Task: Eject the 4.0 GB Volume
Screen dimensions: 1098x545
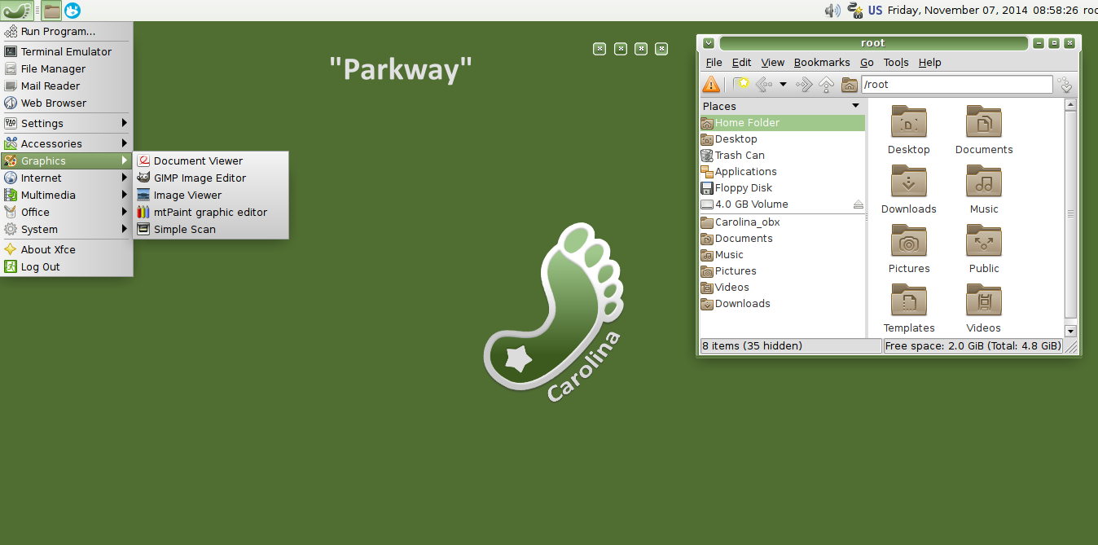Action: [x=858, y=204]
